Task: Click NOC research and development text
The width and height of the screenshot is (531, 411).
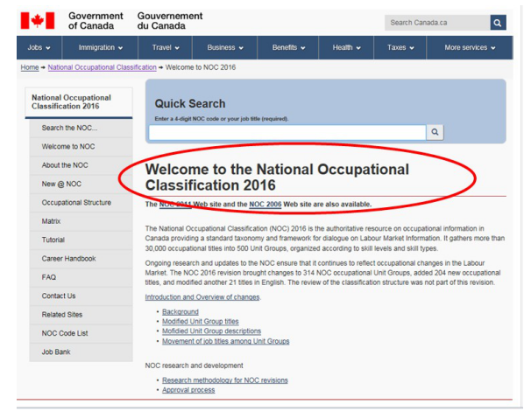Action: click(194, 366)
